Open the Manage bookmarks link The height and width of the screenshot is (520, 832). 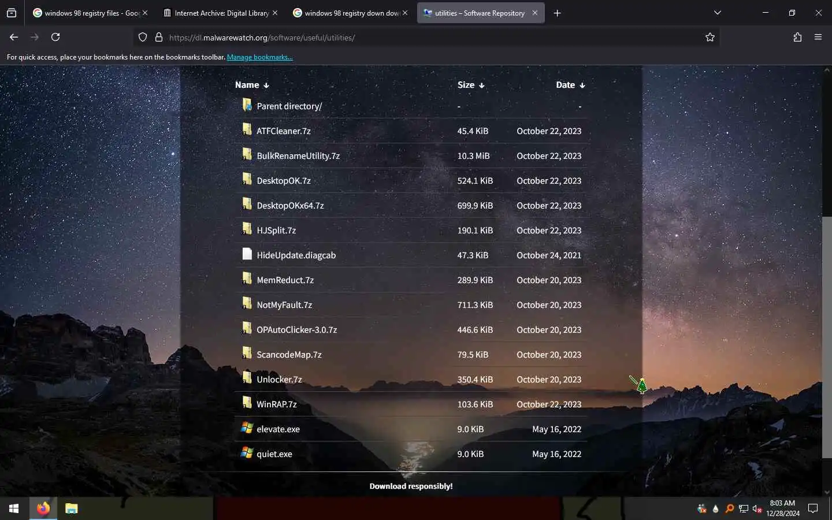(x=260, y=57)
